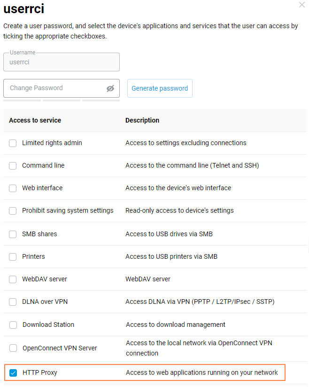Check Prohibit saving system settings
The image size is (309, 387).
point(13,211)
